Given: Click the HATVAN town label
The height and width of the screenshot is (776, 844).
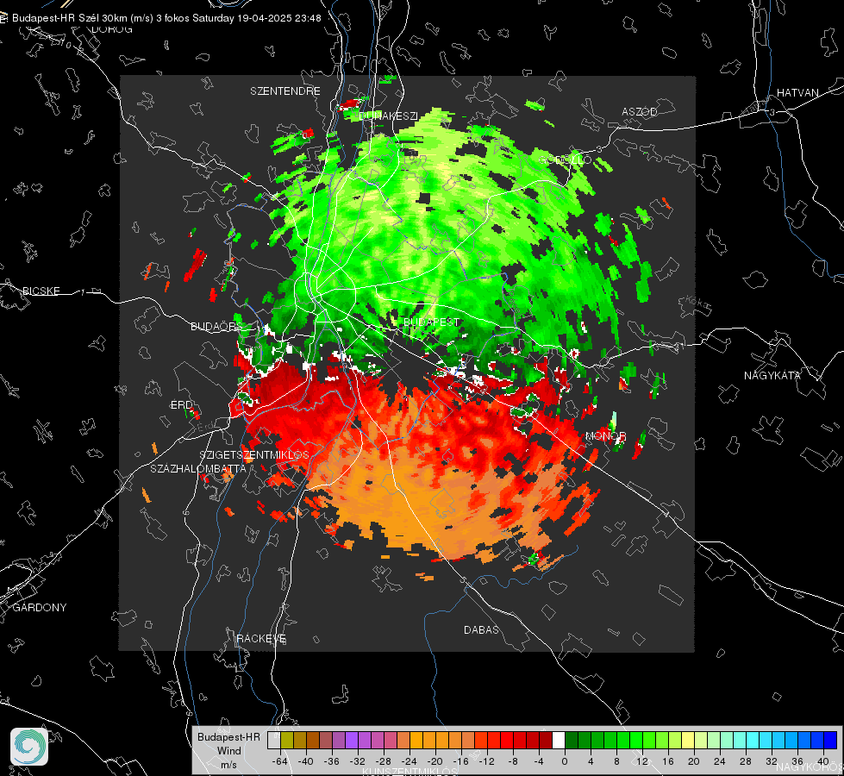Looking at the screenshot, I should tap(797, 92).
